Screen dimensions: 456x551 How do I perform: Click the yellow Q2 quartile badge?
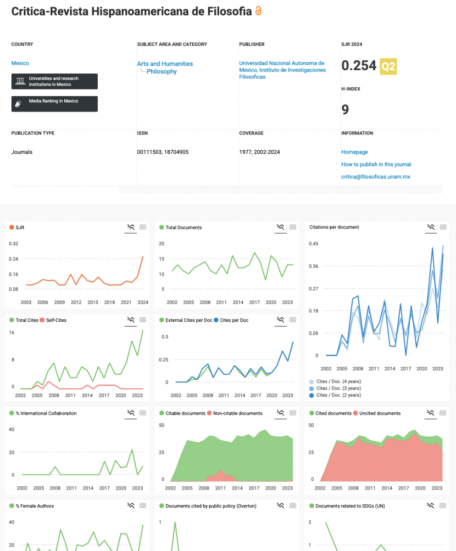[389, 66]
